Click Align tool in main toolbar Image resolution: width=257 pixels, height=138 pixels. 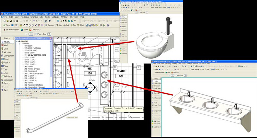pos(59,25)
